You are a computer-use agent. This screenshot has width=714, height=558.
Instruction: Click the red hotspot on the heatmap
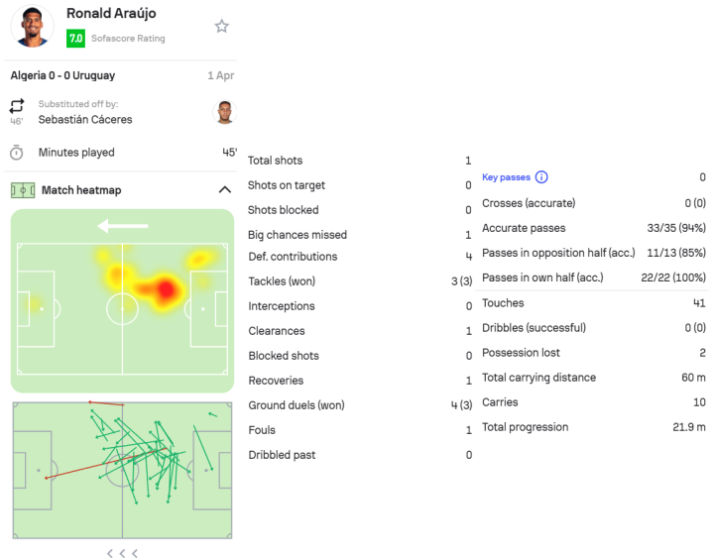coord(166,290)
